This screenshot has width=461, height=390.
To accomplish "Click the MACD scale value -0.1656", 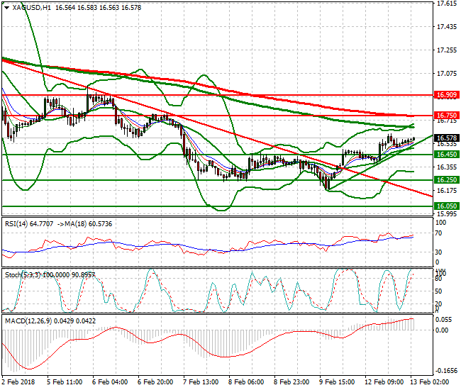I will (x=446, y=371).
